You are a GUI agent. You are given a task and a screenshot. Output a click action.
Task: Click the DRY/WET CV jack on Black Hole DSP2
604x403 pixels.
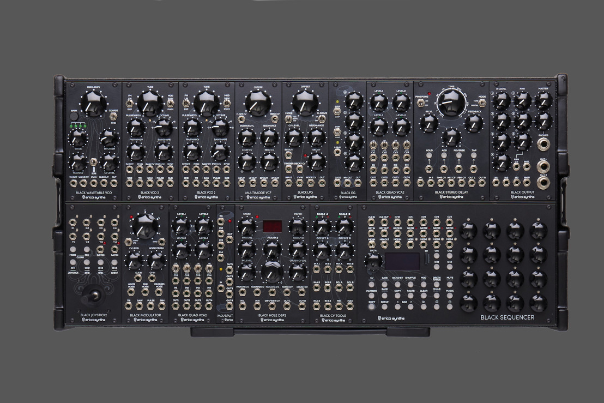click(x=272, y=306)
